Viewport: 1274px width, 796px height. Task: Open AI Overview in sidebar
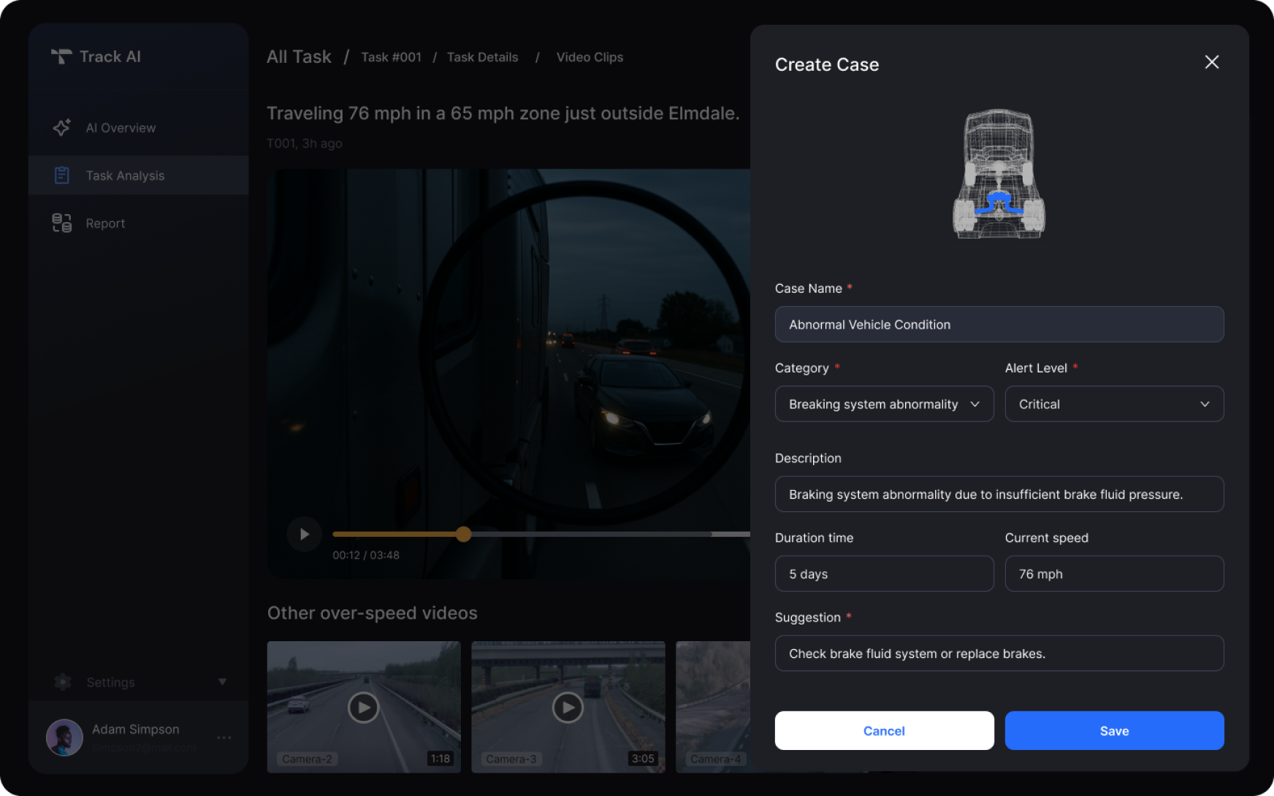(x=139, y=128)
